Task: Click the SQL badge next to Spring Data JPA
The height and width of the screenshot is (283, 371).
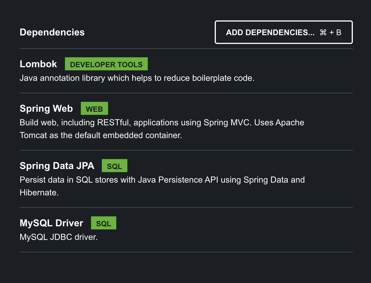Action: pyautogui.click(x=115, y=166)
